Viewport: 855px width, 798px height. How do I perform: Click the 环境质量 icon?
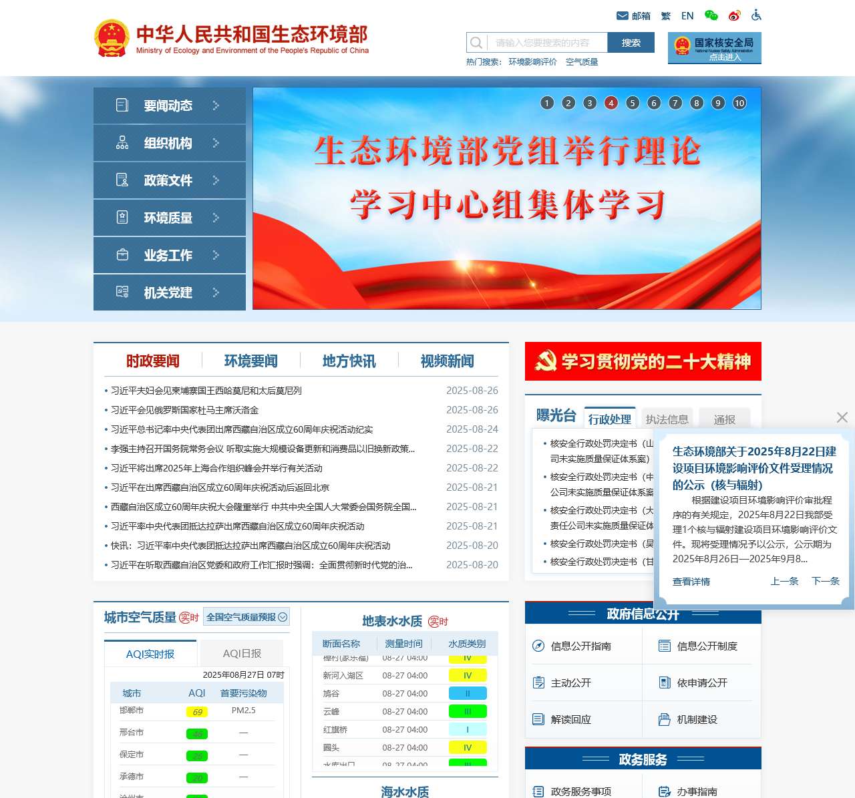(x=122, y=217)
